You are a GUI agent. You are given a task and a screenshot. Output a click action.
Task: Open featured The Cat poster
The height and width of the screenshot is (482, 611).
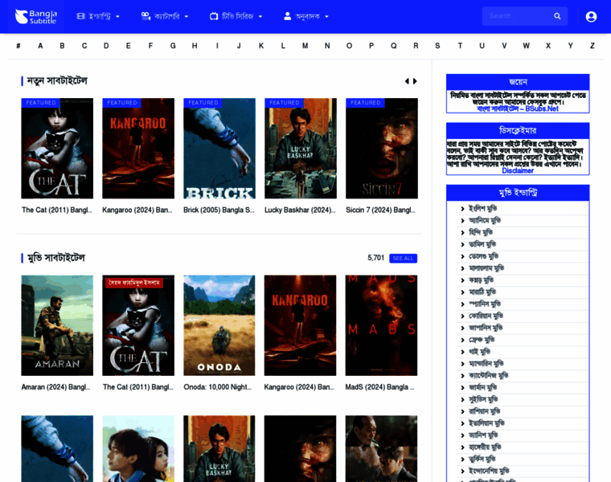tap(57, 149)
